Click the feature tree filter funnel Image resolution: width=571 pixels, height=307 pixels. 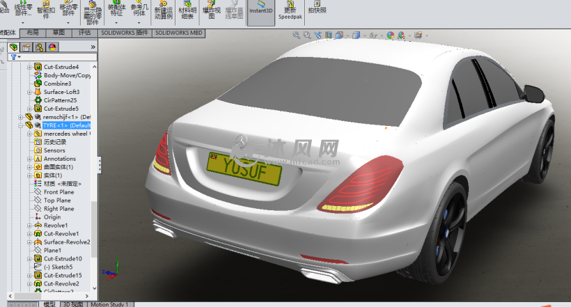13,57
